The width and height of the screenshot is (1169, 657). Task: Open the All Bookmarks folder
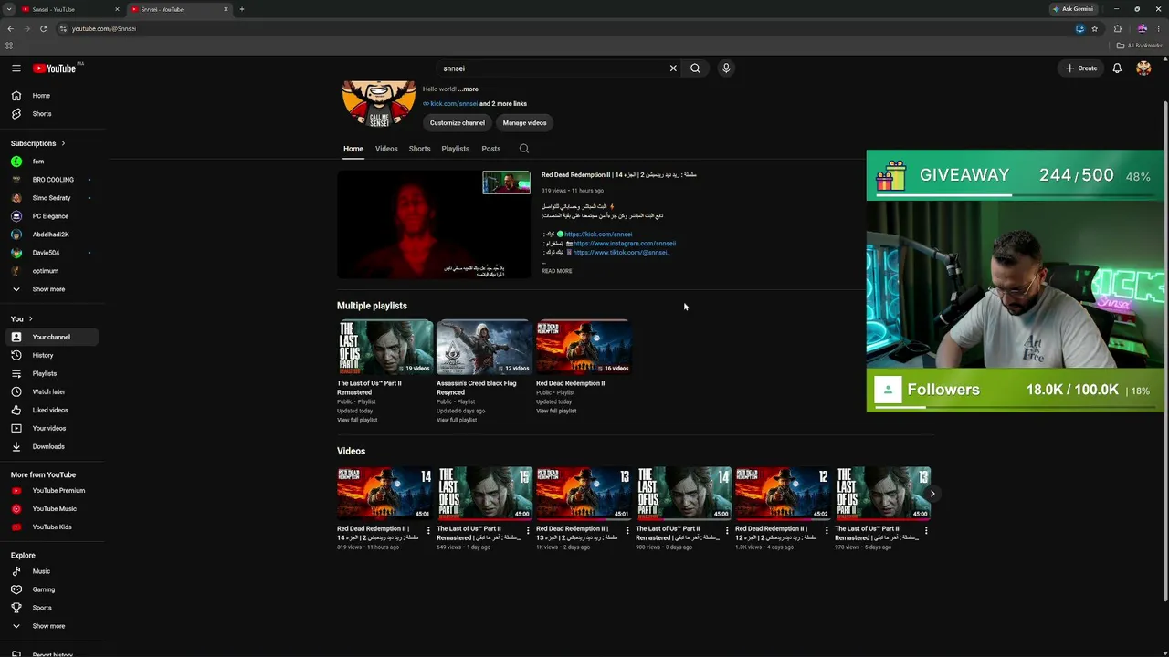tap(1139, 46)
